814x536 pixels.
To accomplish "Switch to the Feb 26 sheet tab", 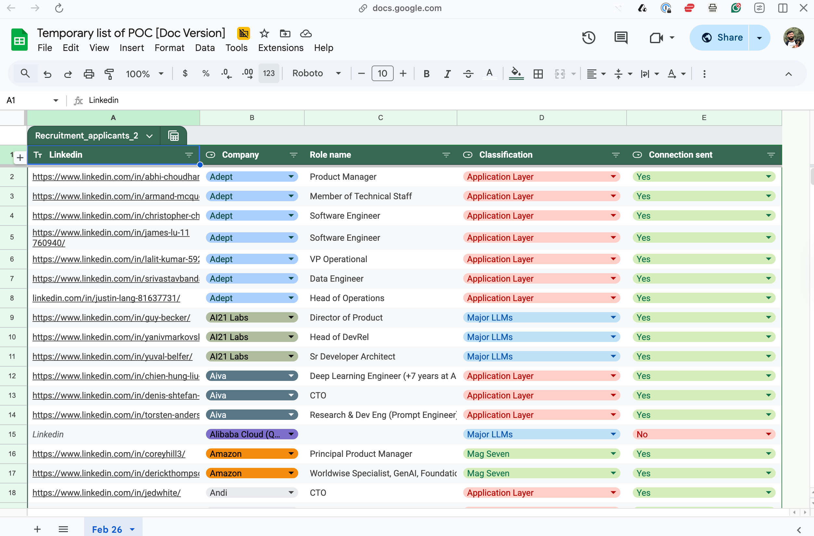I will click(x=107, y=529).
